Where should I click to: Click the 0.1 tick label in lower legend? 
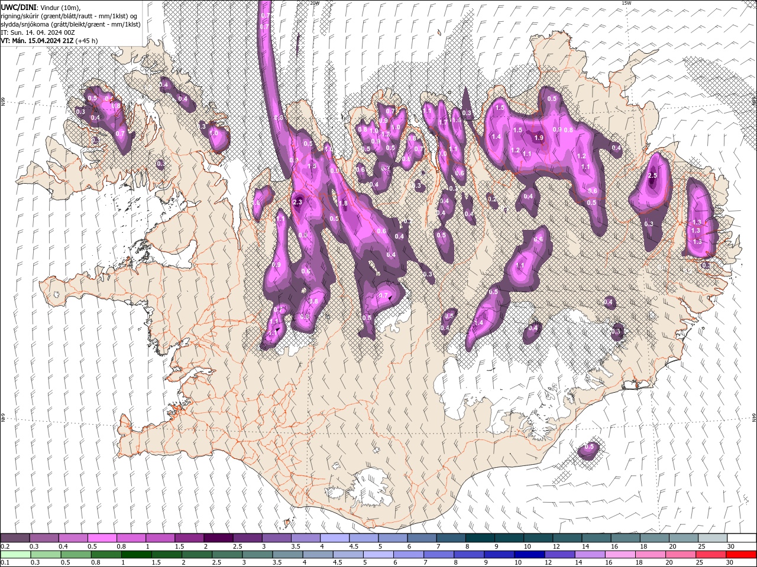(4, 563)
